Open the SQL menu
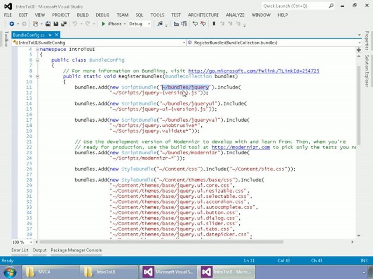373x279 pixels. pos(139,15)
